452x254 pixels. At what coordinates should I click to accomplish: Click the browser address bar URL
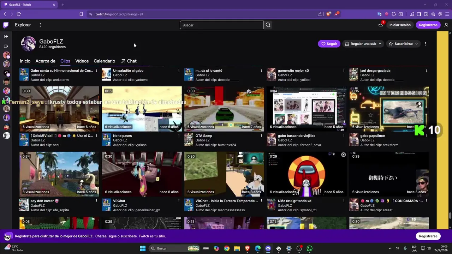pyautogui.click(x=119, y=14)
